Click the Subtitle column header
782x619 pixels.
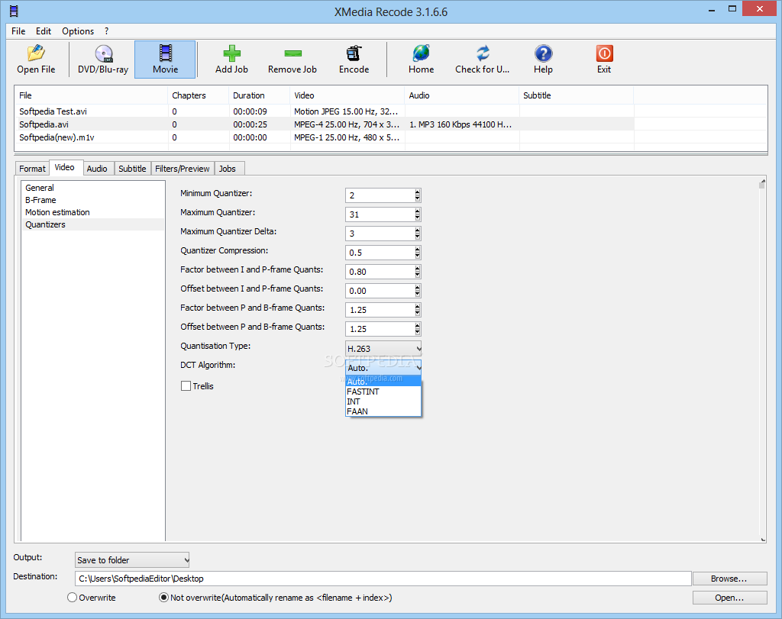[x=576, y=95]
